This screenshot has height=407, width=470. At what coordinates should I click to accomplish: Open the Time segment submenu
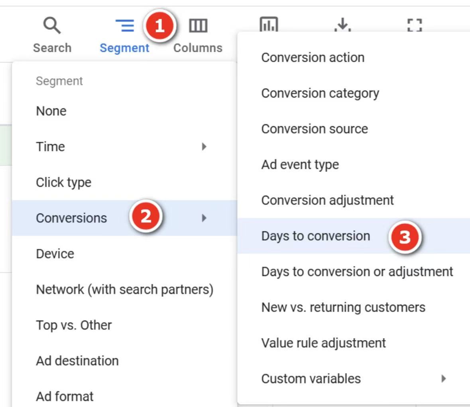(x=124, y=147)
